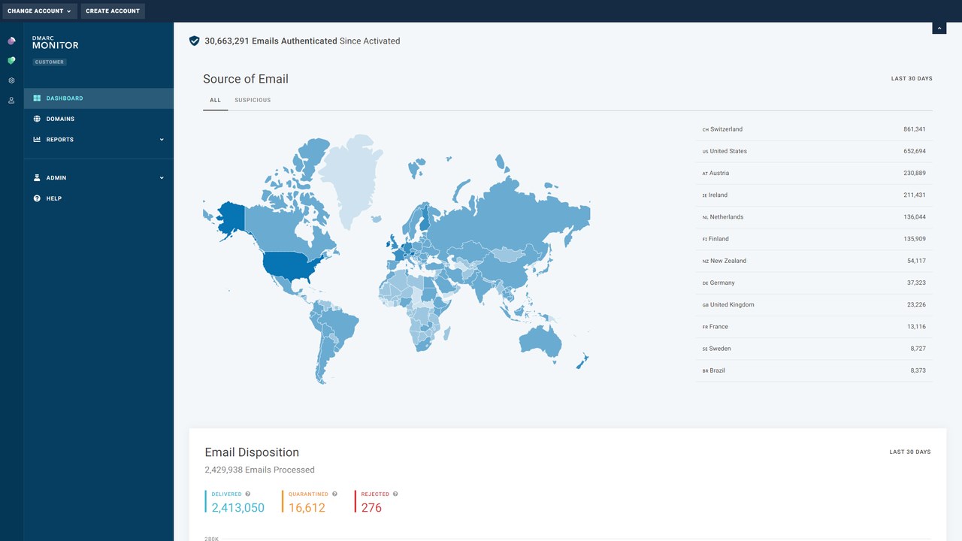Click the Admin person icon
Image resolution: width=962 pixels, height=541 pixels.
tap(37, 178)
